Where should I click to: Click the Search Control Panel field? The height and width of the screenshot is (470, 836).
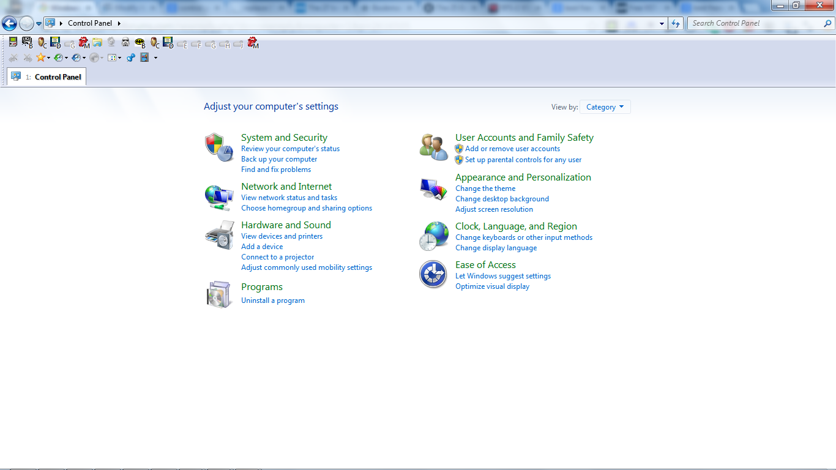click(756, 23)
